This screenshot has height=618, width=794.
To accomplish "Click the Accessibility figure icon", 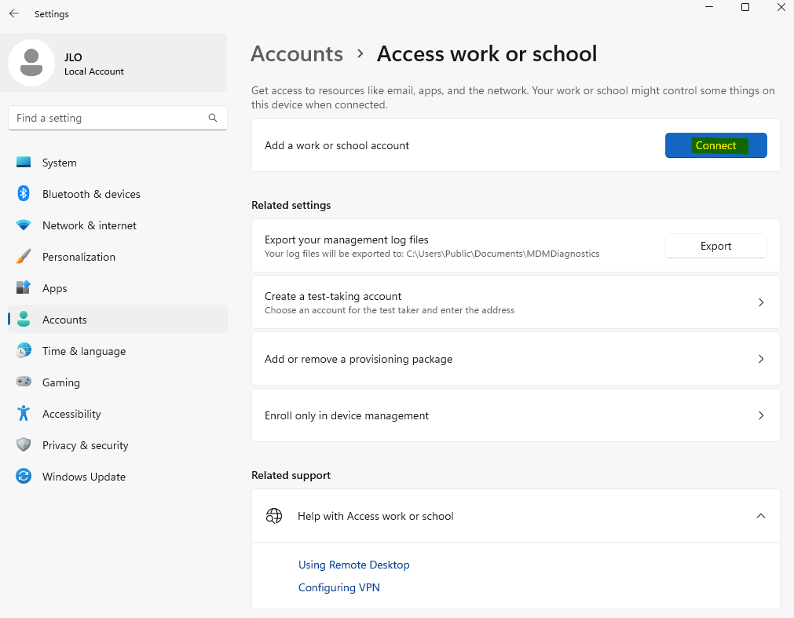I will [24, 414].
